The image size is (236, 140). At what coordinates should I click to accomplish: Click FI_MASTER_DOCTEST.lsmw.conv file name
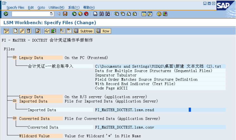pyautogui.click(x=125, y=127)
